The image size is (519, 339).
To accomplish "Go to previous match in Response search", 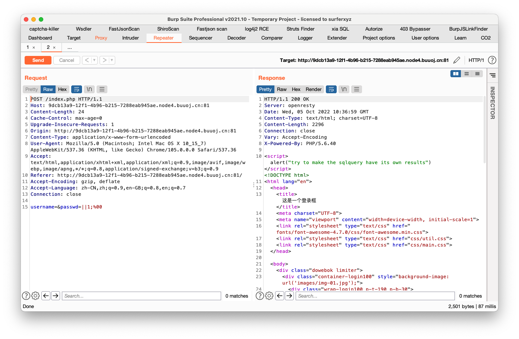I will pyautogui.click(x=280, y=296).
